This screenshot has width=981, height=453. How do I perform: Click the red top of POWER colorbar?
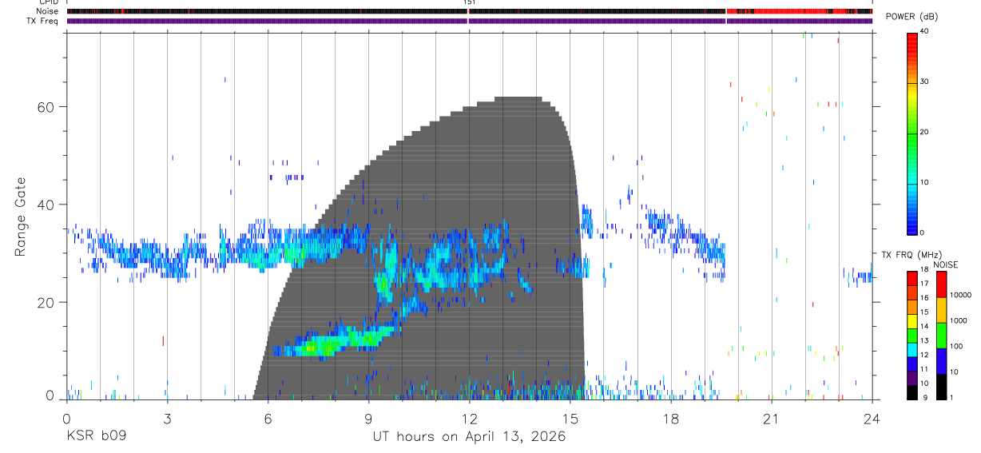pos(911,44)
